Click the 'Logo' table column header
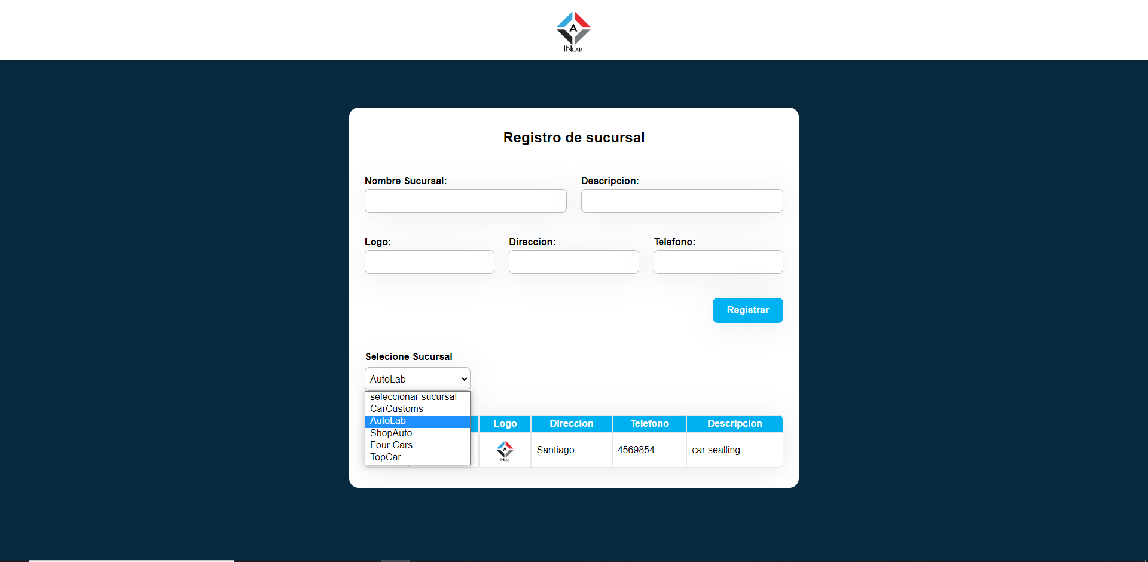 click(504, 423)
